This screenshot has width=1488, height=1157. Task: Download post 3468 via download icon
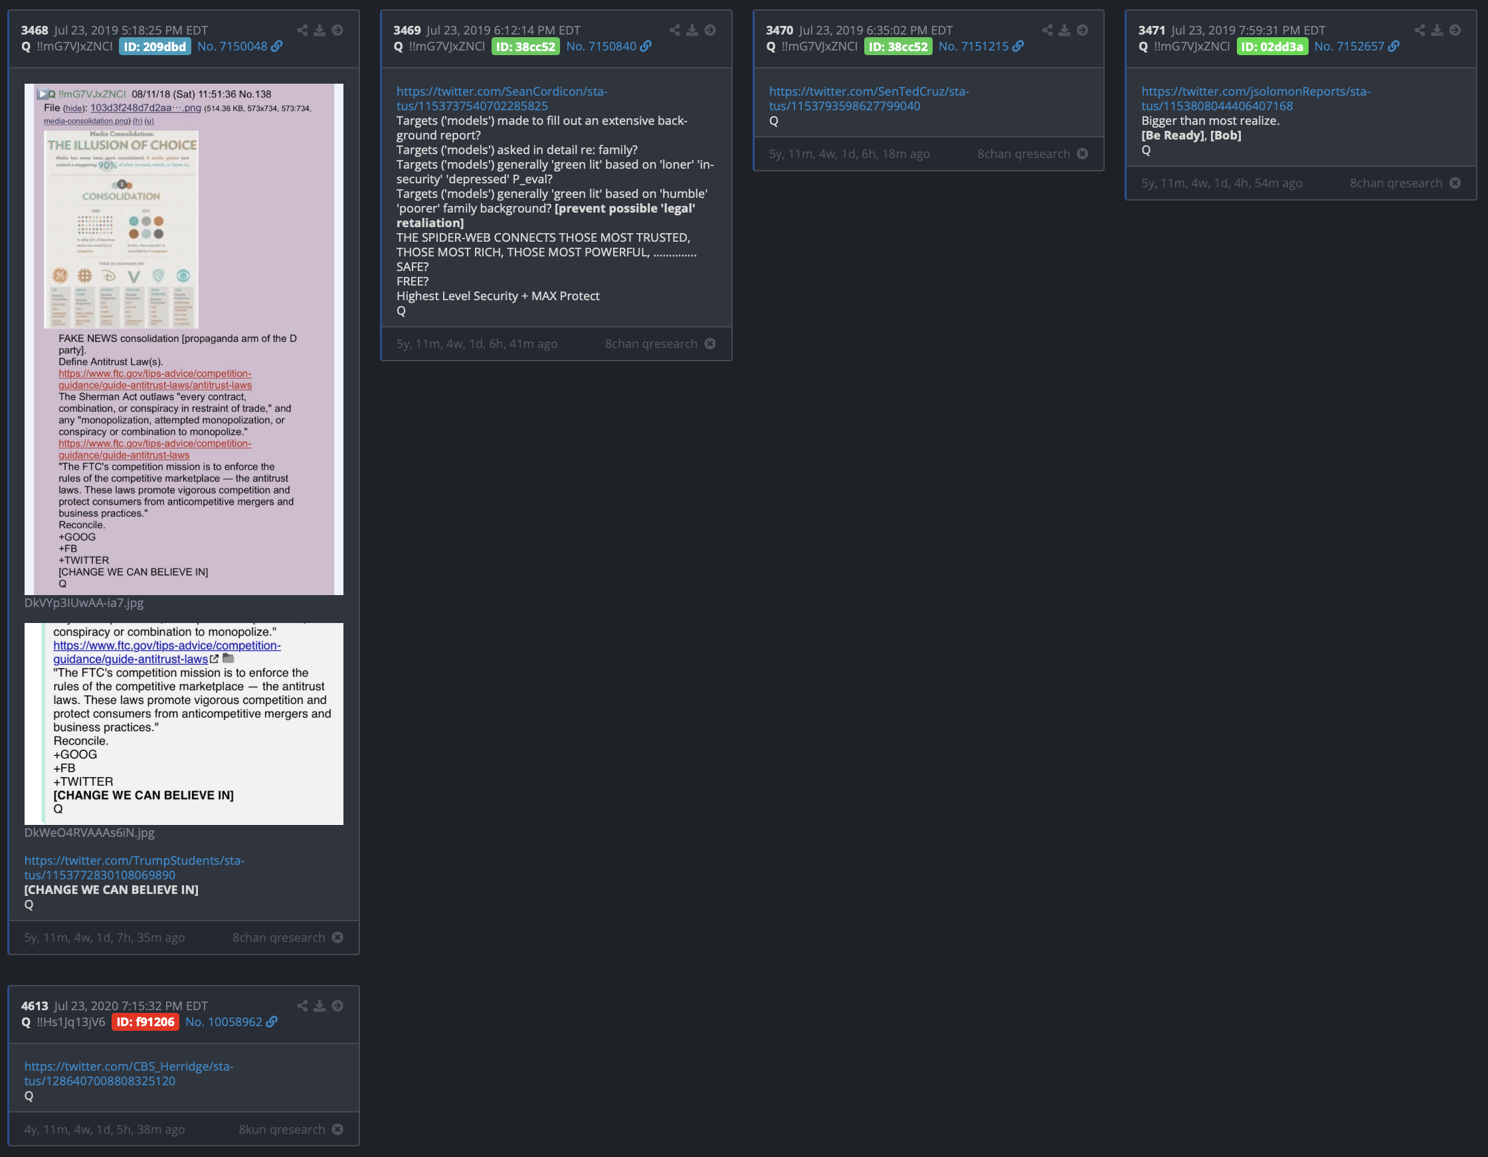tap(320, 30)
